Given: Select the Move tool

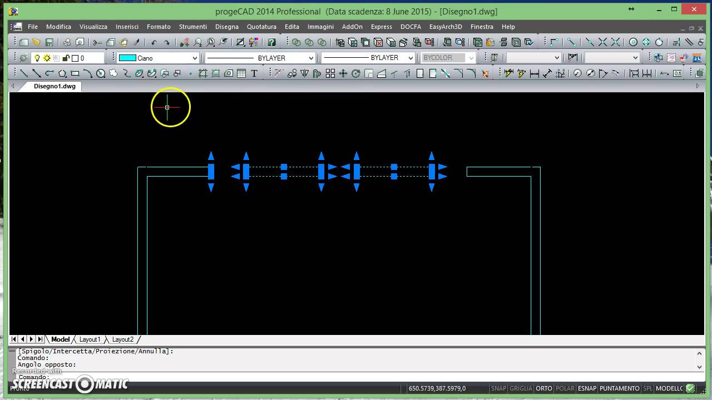Looking at the screenshot, I should click(x=343, y=73).
